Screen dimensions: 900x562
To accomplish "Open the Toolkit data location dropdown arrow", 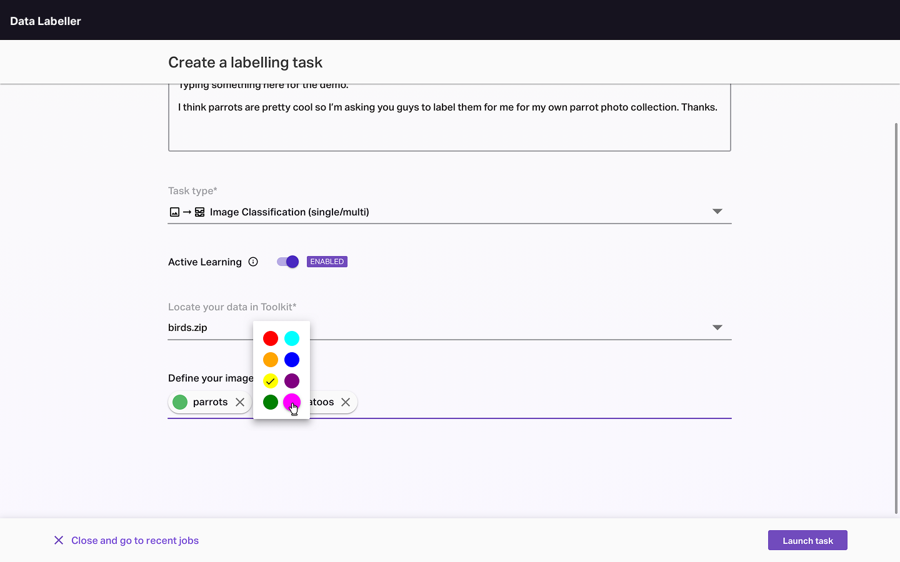I will point(717,327).
